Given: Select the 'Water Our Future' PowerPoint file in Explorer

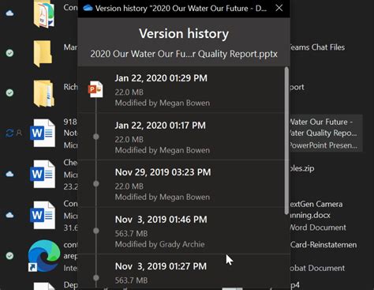Looking at the screenshot, I should pos(326,134).
